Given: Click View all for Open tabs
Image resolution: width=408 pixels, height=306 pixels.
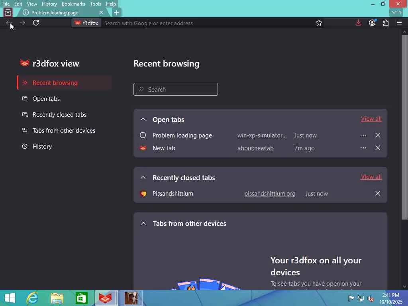Looking at the screenshot, I should (371, 119).
